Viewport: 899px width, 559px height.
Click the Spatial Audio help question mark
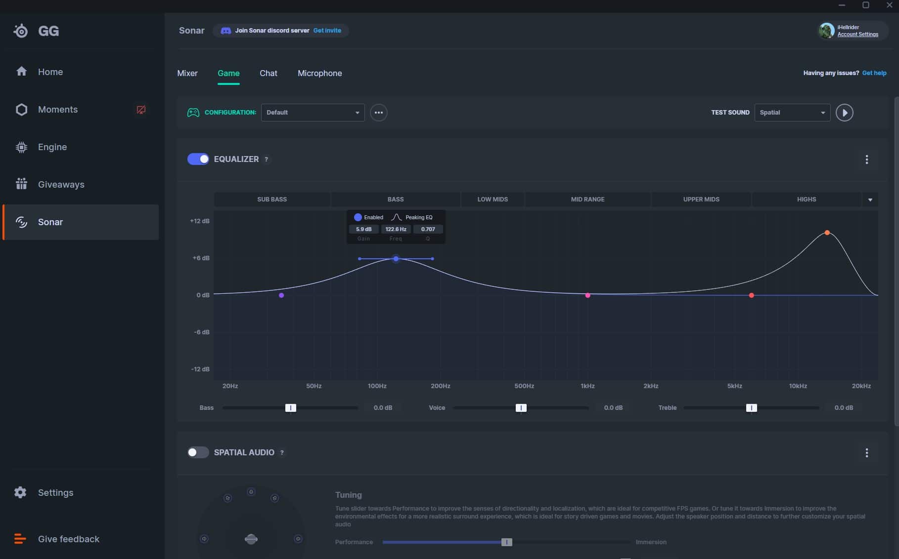[282, 453]
